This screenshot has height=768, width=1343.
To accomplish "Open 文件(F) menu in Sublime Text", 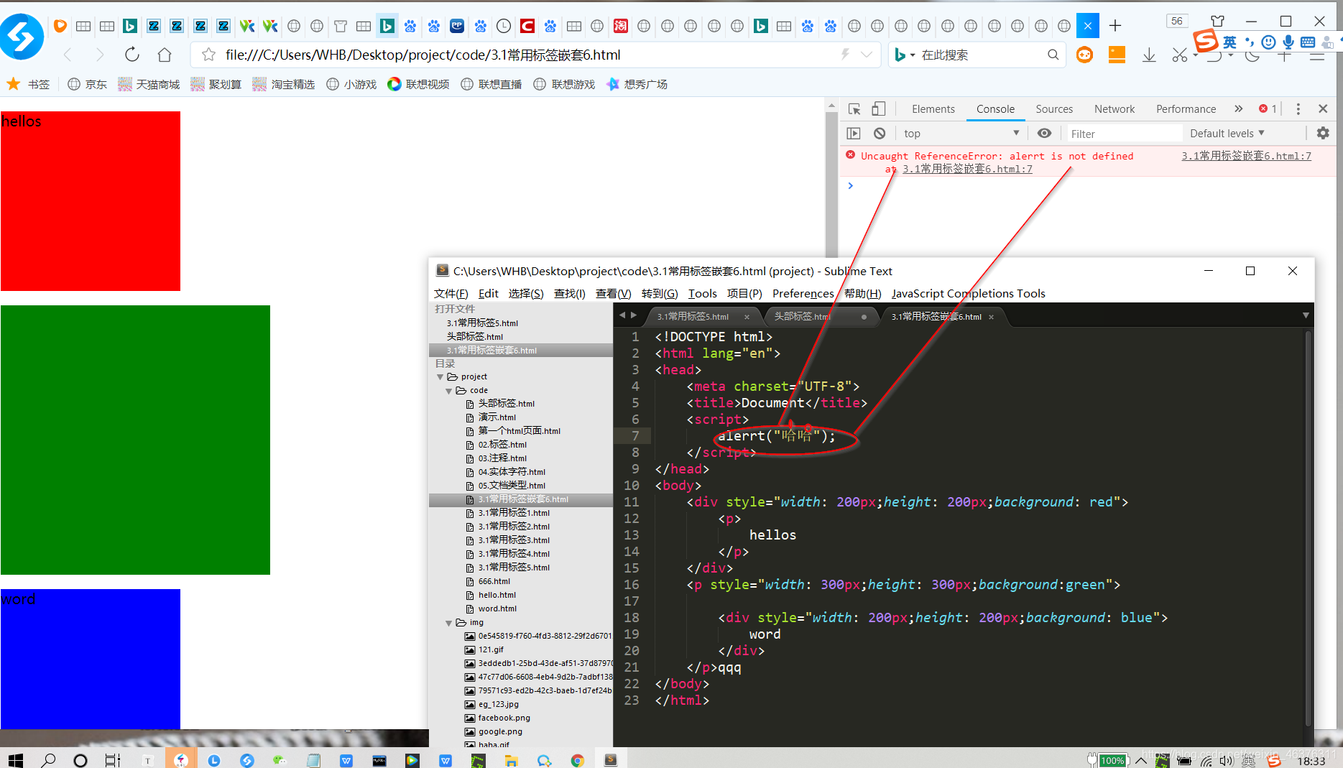I will 451,293.
